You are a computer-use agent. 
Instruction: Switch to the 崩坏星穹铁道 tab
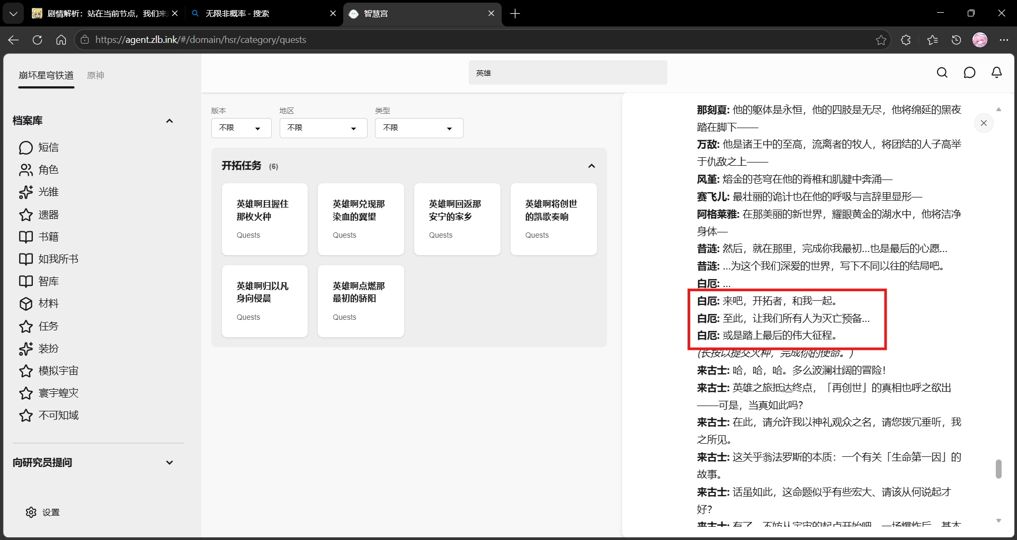tap(46, 75)
